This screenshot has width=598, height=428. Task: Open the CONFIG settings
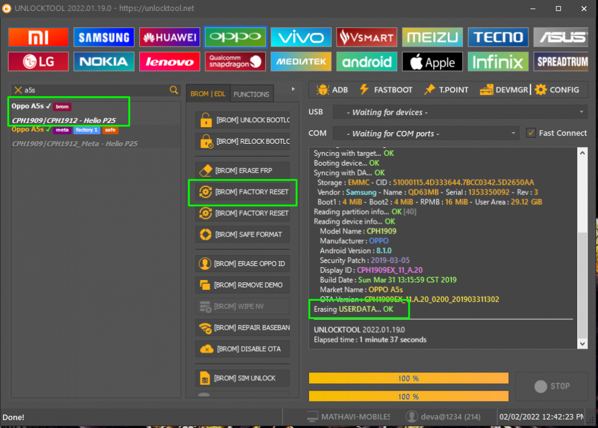[x=557, y=90]
